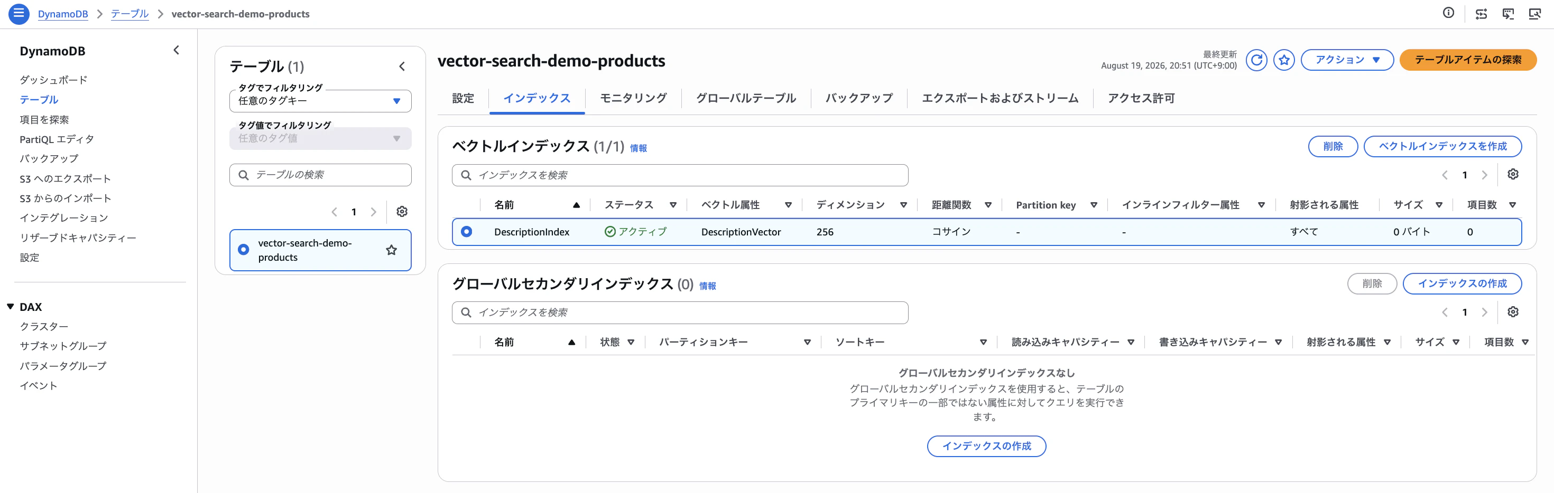This screenshot has width=1554, height=493.
Task: Click DescriptionVector cell text
Action: pyautogui.click(x=741, y=232)
